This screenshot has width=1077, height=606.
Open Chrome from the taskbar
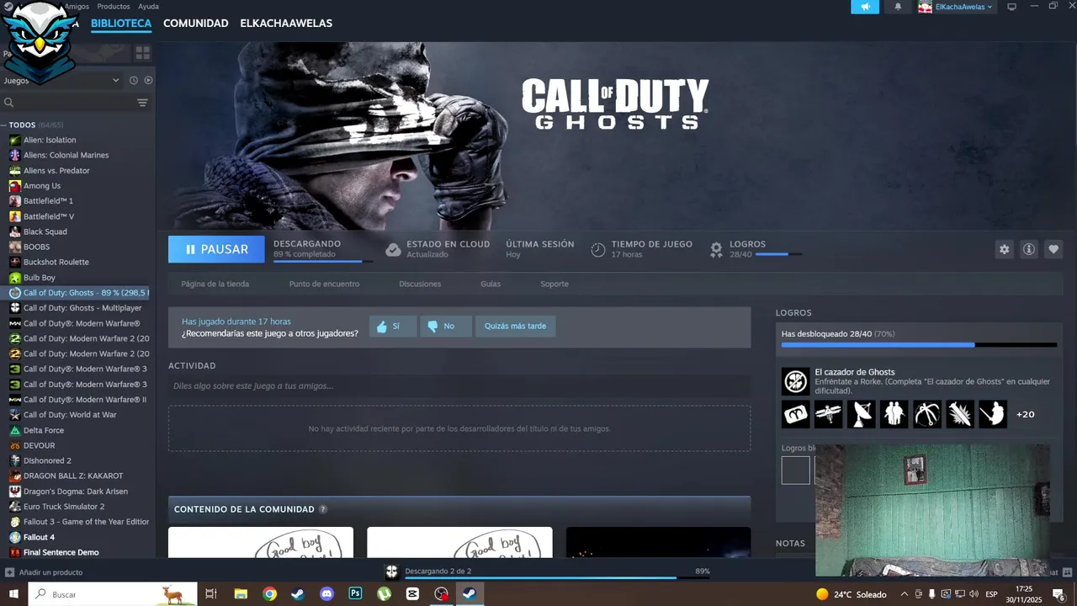coord(269,594)
